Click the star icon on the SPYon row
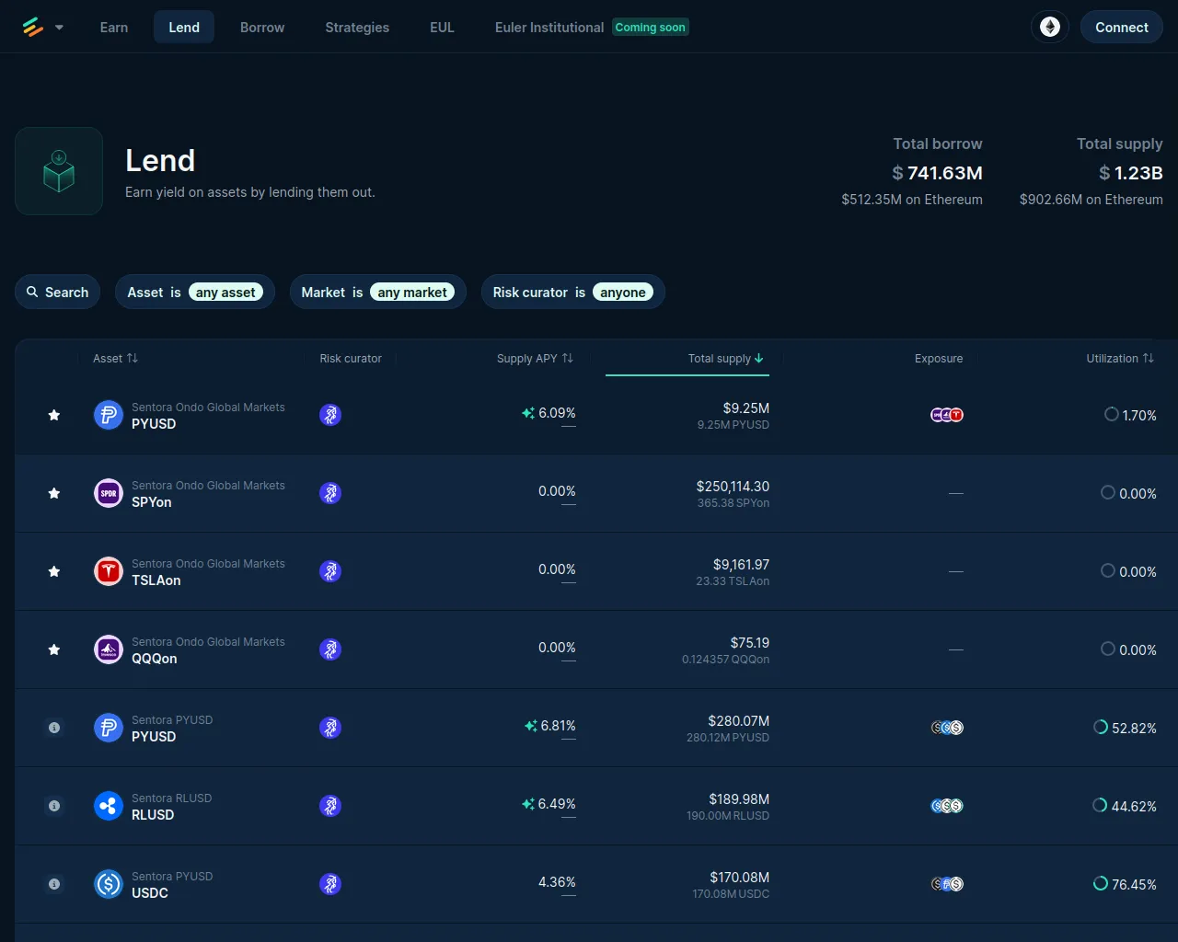1178x942 pixels. 54,494
